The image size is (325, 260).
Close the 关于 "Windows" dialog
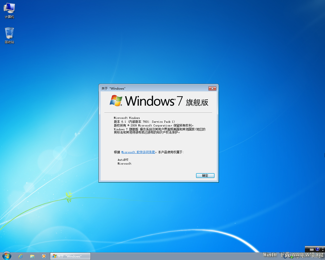212,88
